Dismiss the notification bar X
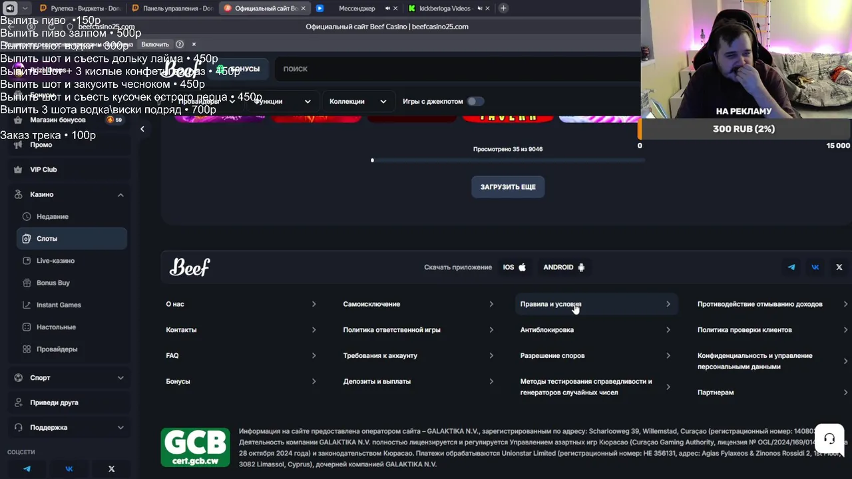Screen dimensions: 852x479 pos(194,44)
